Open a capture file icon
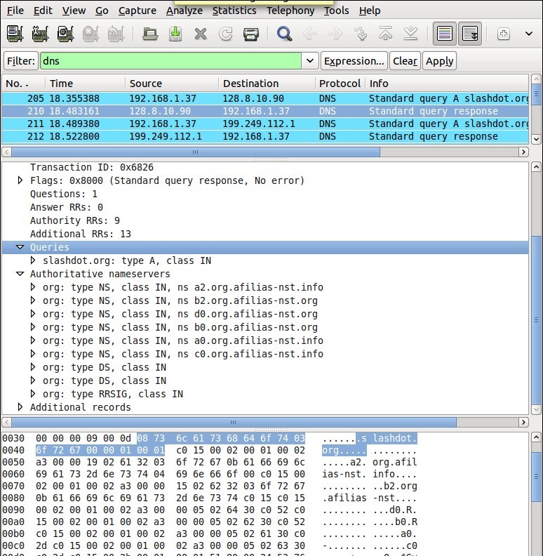This screenshot has width=543, height=556. 150,34
